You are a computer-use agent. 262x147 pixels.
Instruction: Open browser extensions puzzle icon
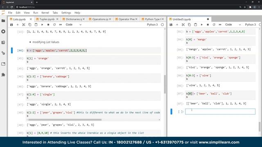(x=250, y=7)
